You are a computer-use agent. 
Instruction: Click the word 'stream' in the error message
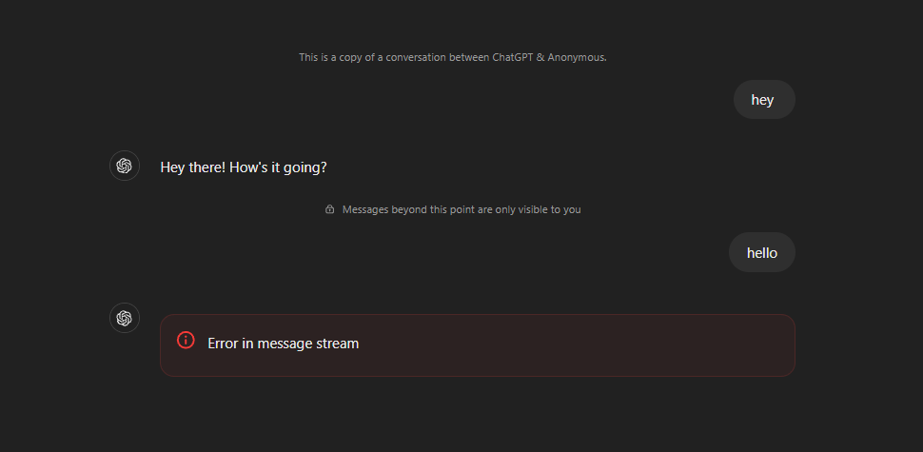pyautogui.click(x=339, y=344)
